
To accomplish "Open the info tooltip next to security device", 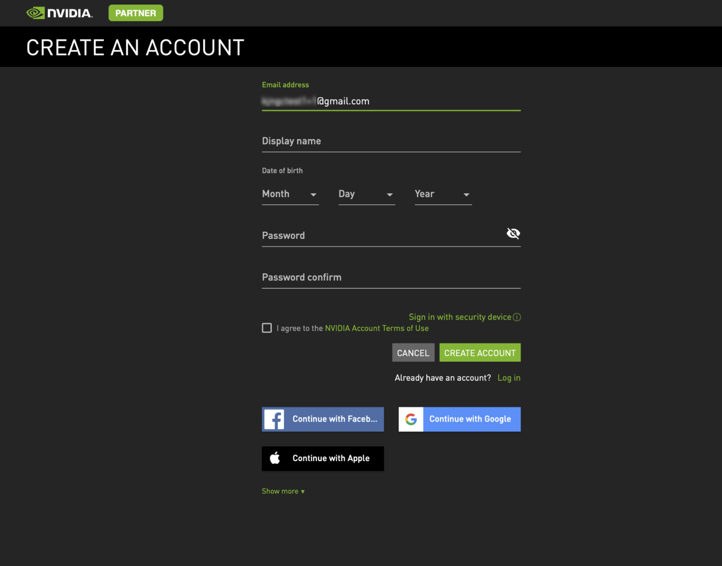I will coord(517,317).
